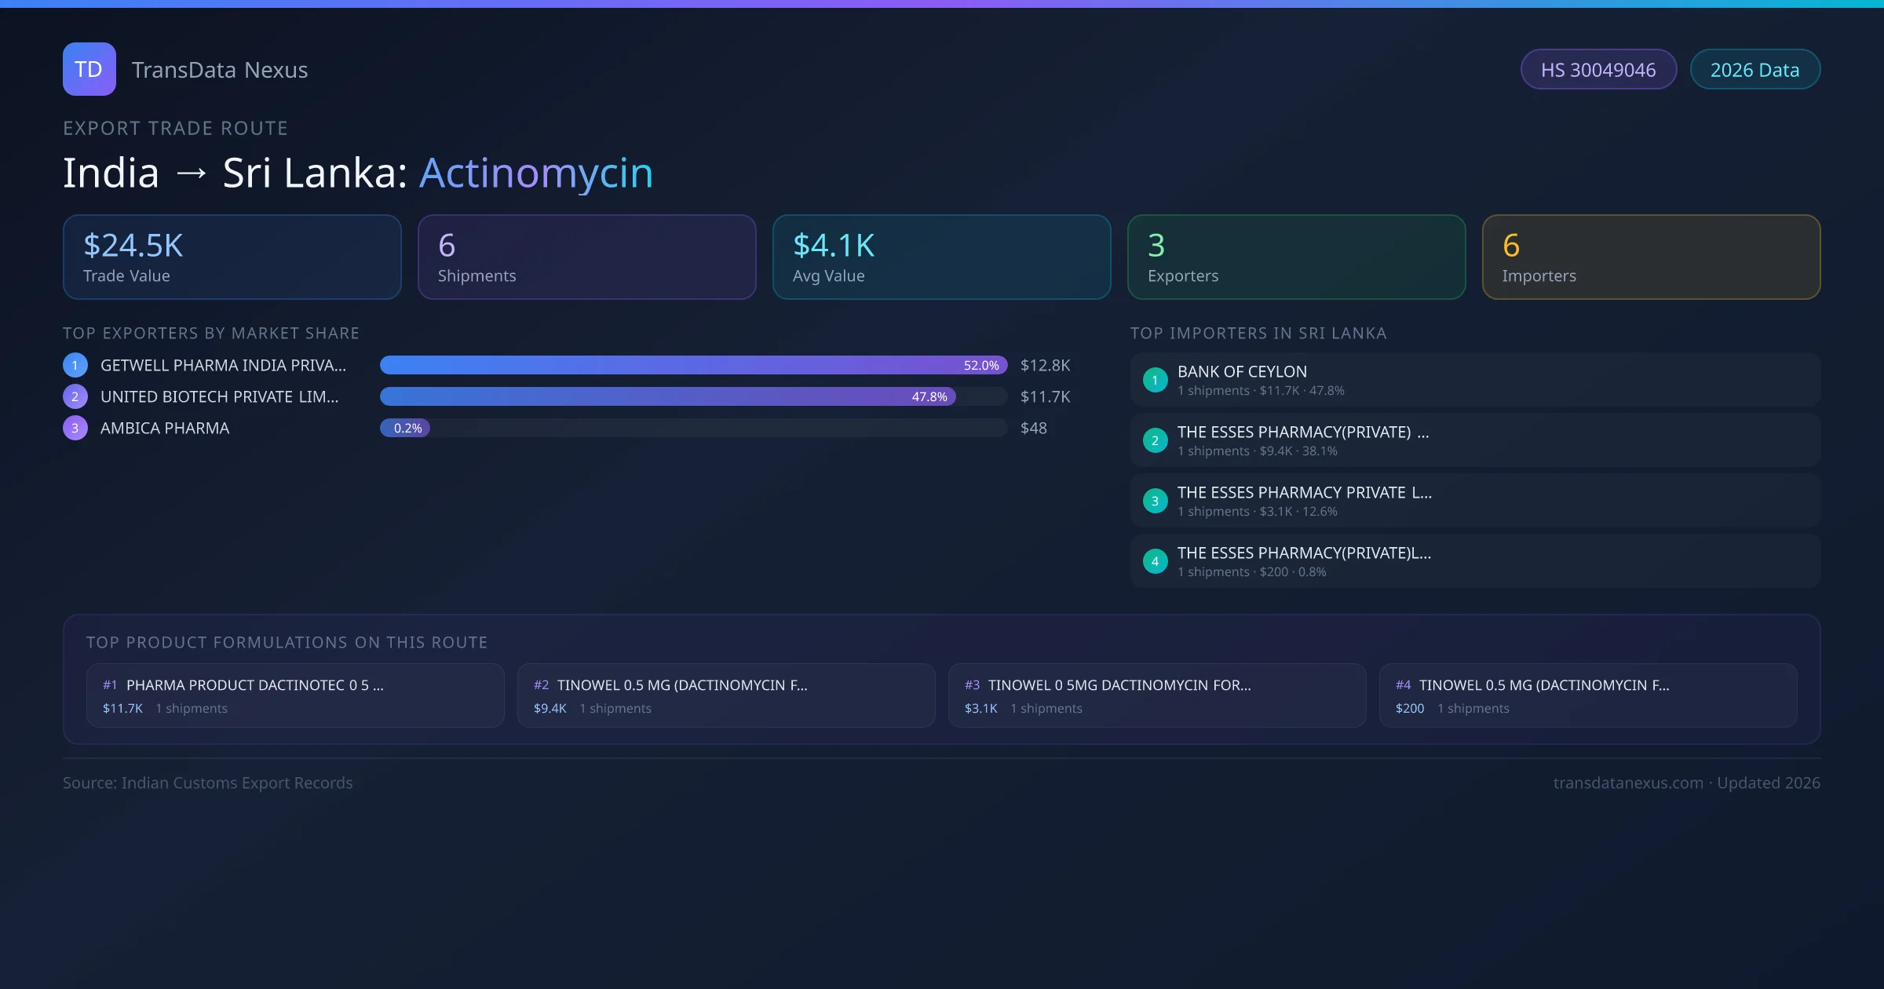Click rank 1 badge beside Getwell Pharma
The width and height of the screenshot is (1884, 989).
[x=75, y=365]
